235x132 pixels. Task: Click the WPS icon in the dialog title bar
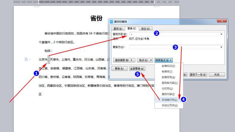pos(111,22)
